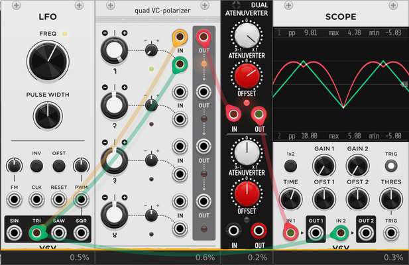Viewport: 409px width, 265px height.
Task: Click the LFO SQR output jack
Action: [x=81, y=233]
